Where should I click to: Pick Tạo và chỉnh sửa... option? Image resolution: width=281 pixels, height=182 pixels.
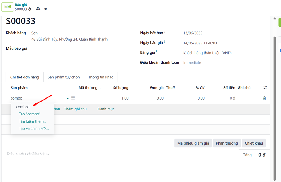pos(34,129)
